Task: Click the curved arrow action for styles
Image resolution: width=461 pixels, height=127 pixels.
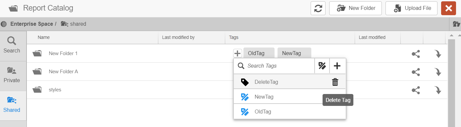Action: (438, 90)
